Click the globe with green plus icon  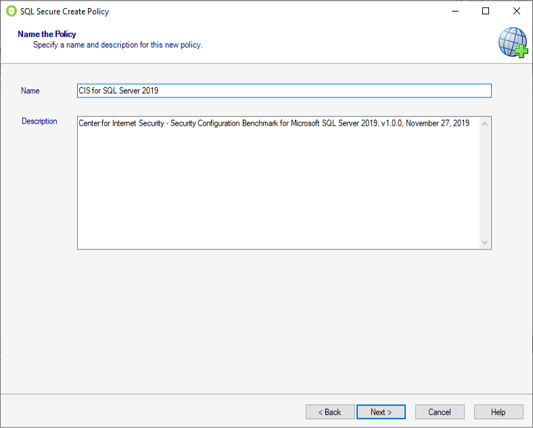[512, 42]
